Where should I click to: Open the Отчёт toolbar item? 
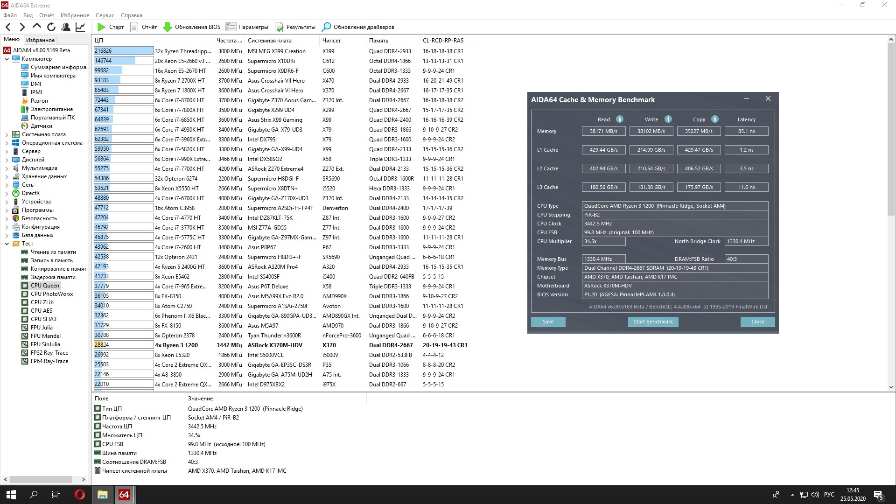(x=144, y=27)
